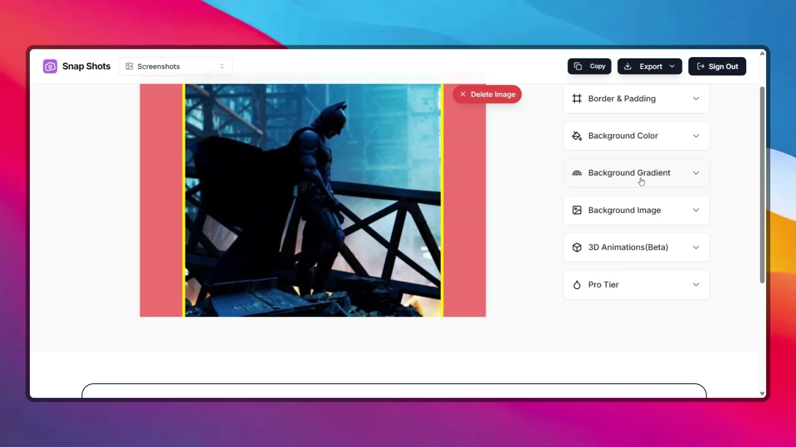Click the scrollbar up arrow
The width and height of the screenshot is (796, 447).
click(x=762, y=53)
